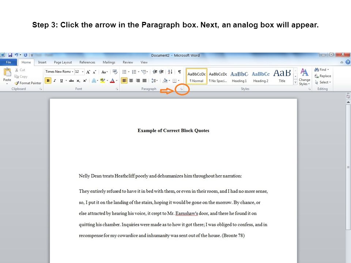The width and height of the screenshot is (351, 263).
Task: Toggle Underline formatting
Action: pyautogui.click(x=61, y=81)
